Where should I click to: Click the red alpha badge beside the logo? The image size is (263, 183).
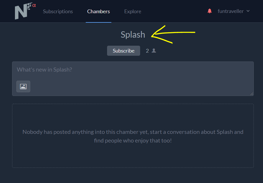34,5
